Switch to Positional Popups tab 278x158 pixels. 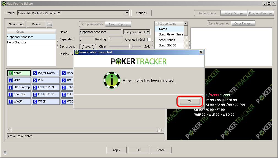click(x=260, y=13)
